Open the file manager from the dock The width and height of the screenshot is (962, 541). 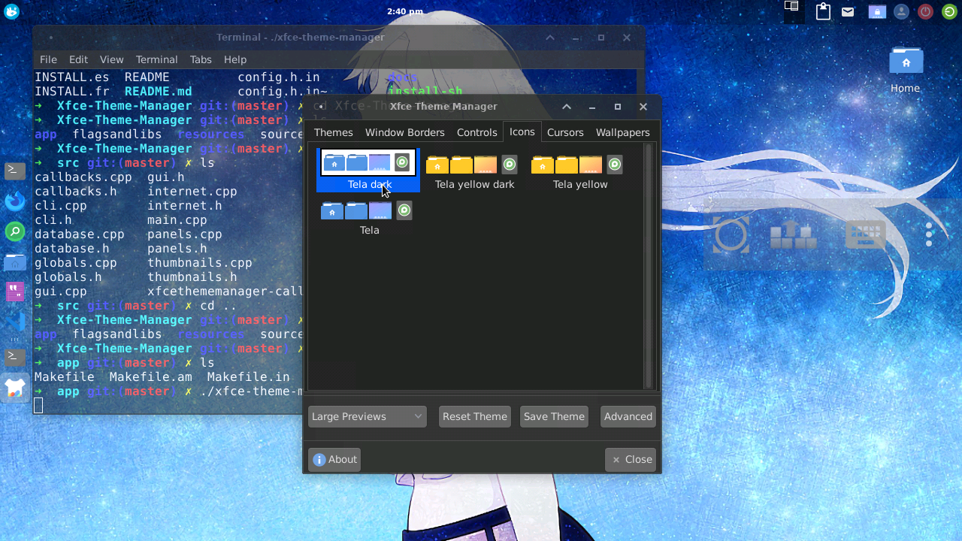tap(15, 261)
